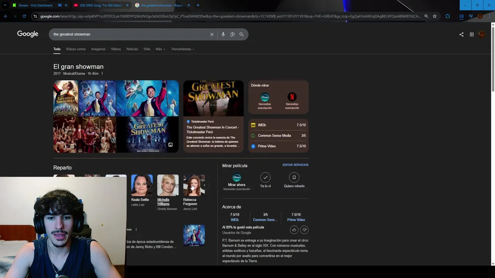This screenshot has height=278, width=495.
Task: Switch to the Videos tab
Action: 116,49
